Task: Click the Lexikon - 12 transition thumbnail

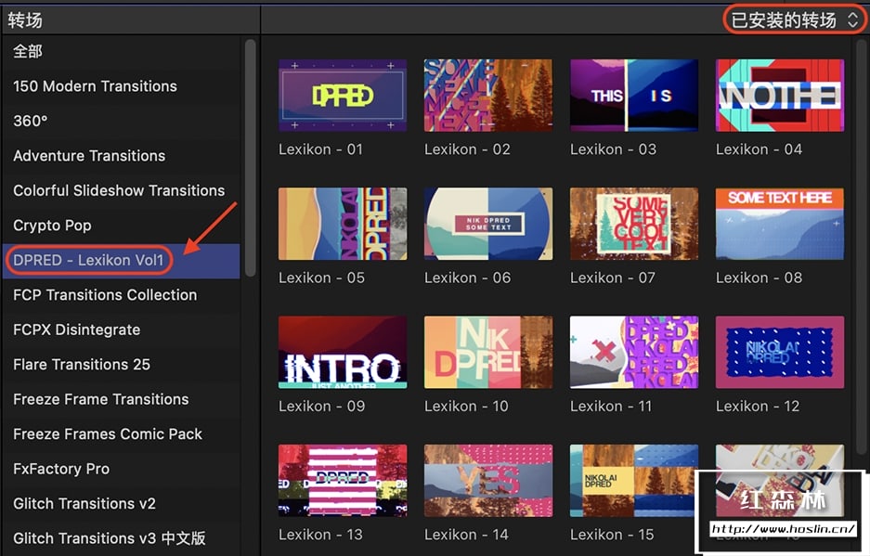Action: [x=780, y=353]
